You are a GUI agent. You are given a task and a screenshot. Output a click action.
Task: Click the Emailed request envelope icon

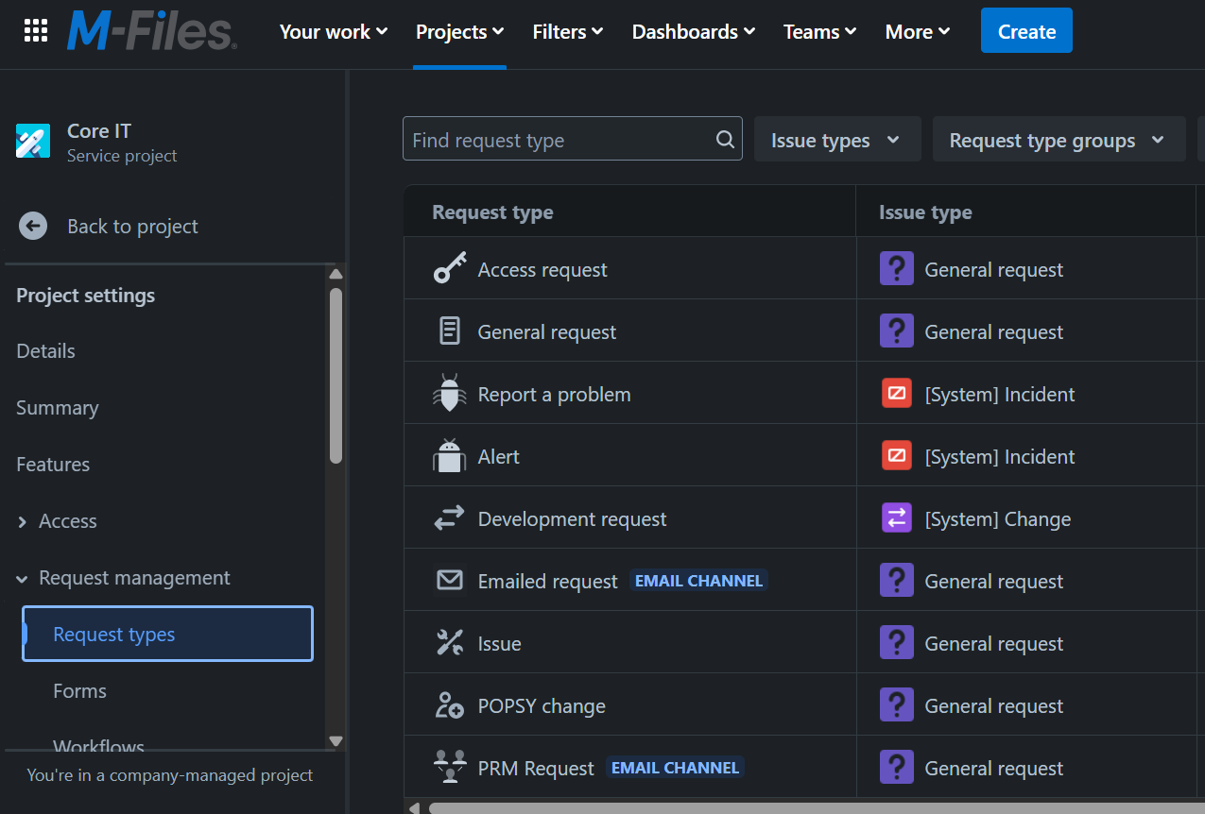(x=449, y=582)
